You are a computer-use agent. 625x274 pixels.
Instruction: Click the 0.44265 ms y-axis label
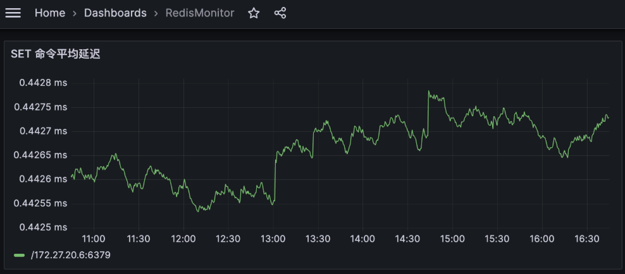point(40,155)
